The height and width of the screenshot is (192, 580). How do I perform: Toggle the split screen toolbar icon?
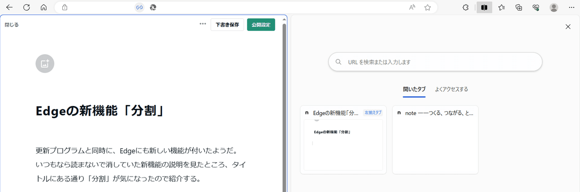click(484, 7)
